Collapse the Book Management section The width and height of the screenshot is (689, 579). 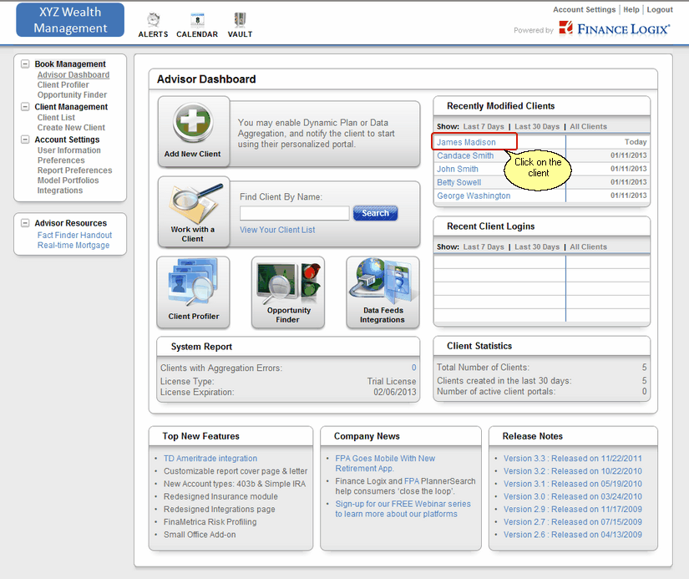(x=24, y=63)
